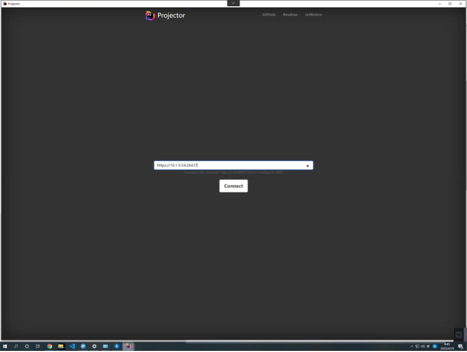The image size is (467, 352).
Task: Expand the server URL dropdown arrow
Action: 307,166
